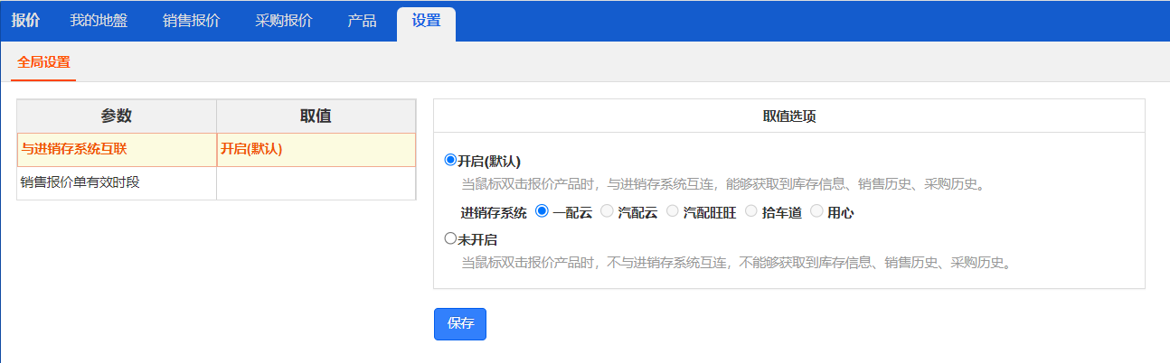Screen dimensions: 1170x363
Task: Switch to the 销售报价 tab
Action: (191, 21)
